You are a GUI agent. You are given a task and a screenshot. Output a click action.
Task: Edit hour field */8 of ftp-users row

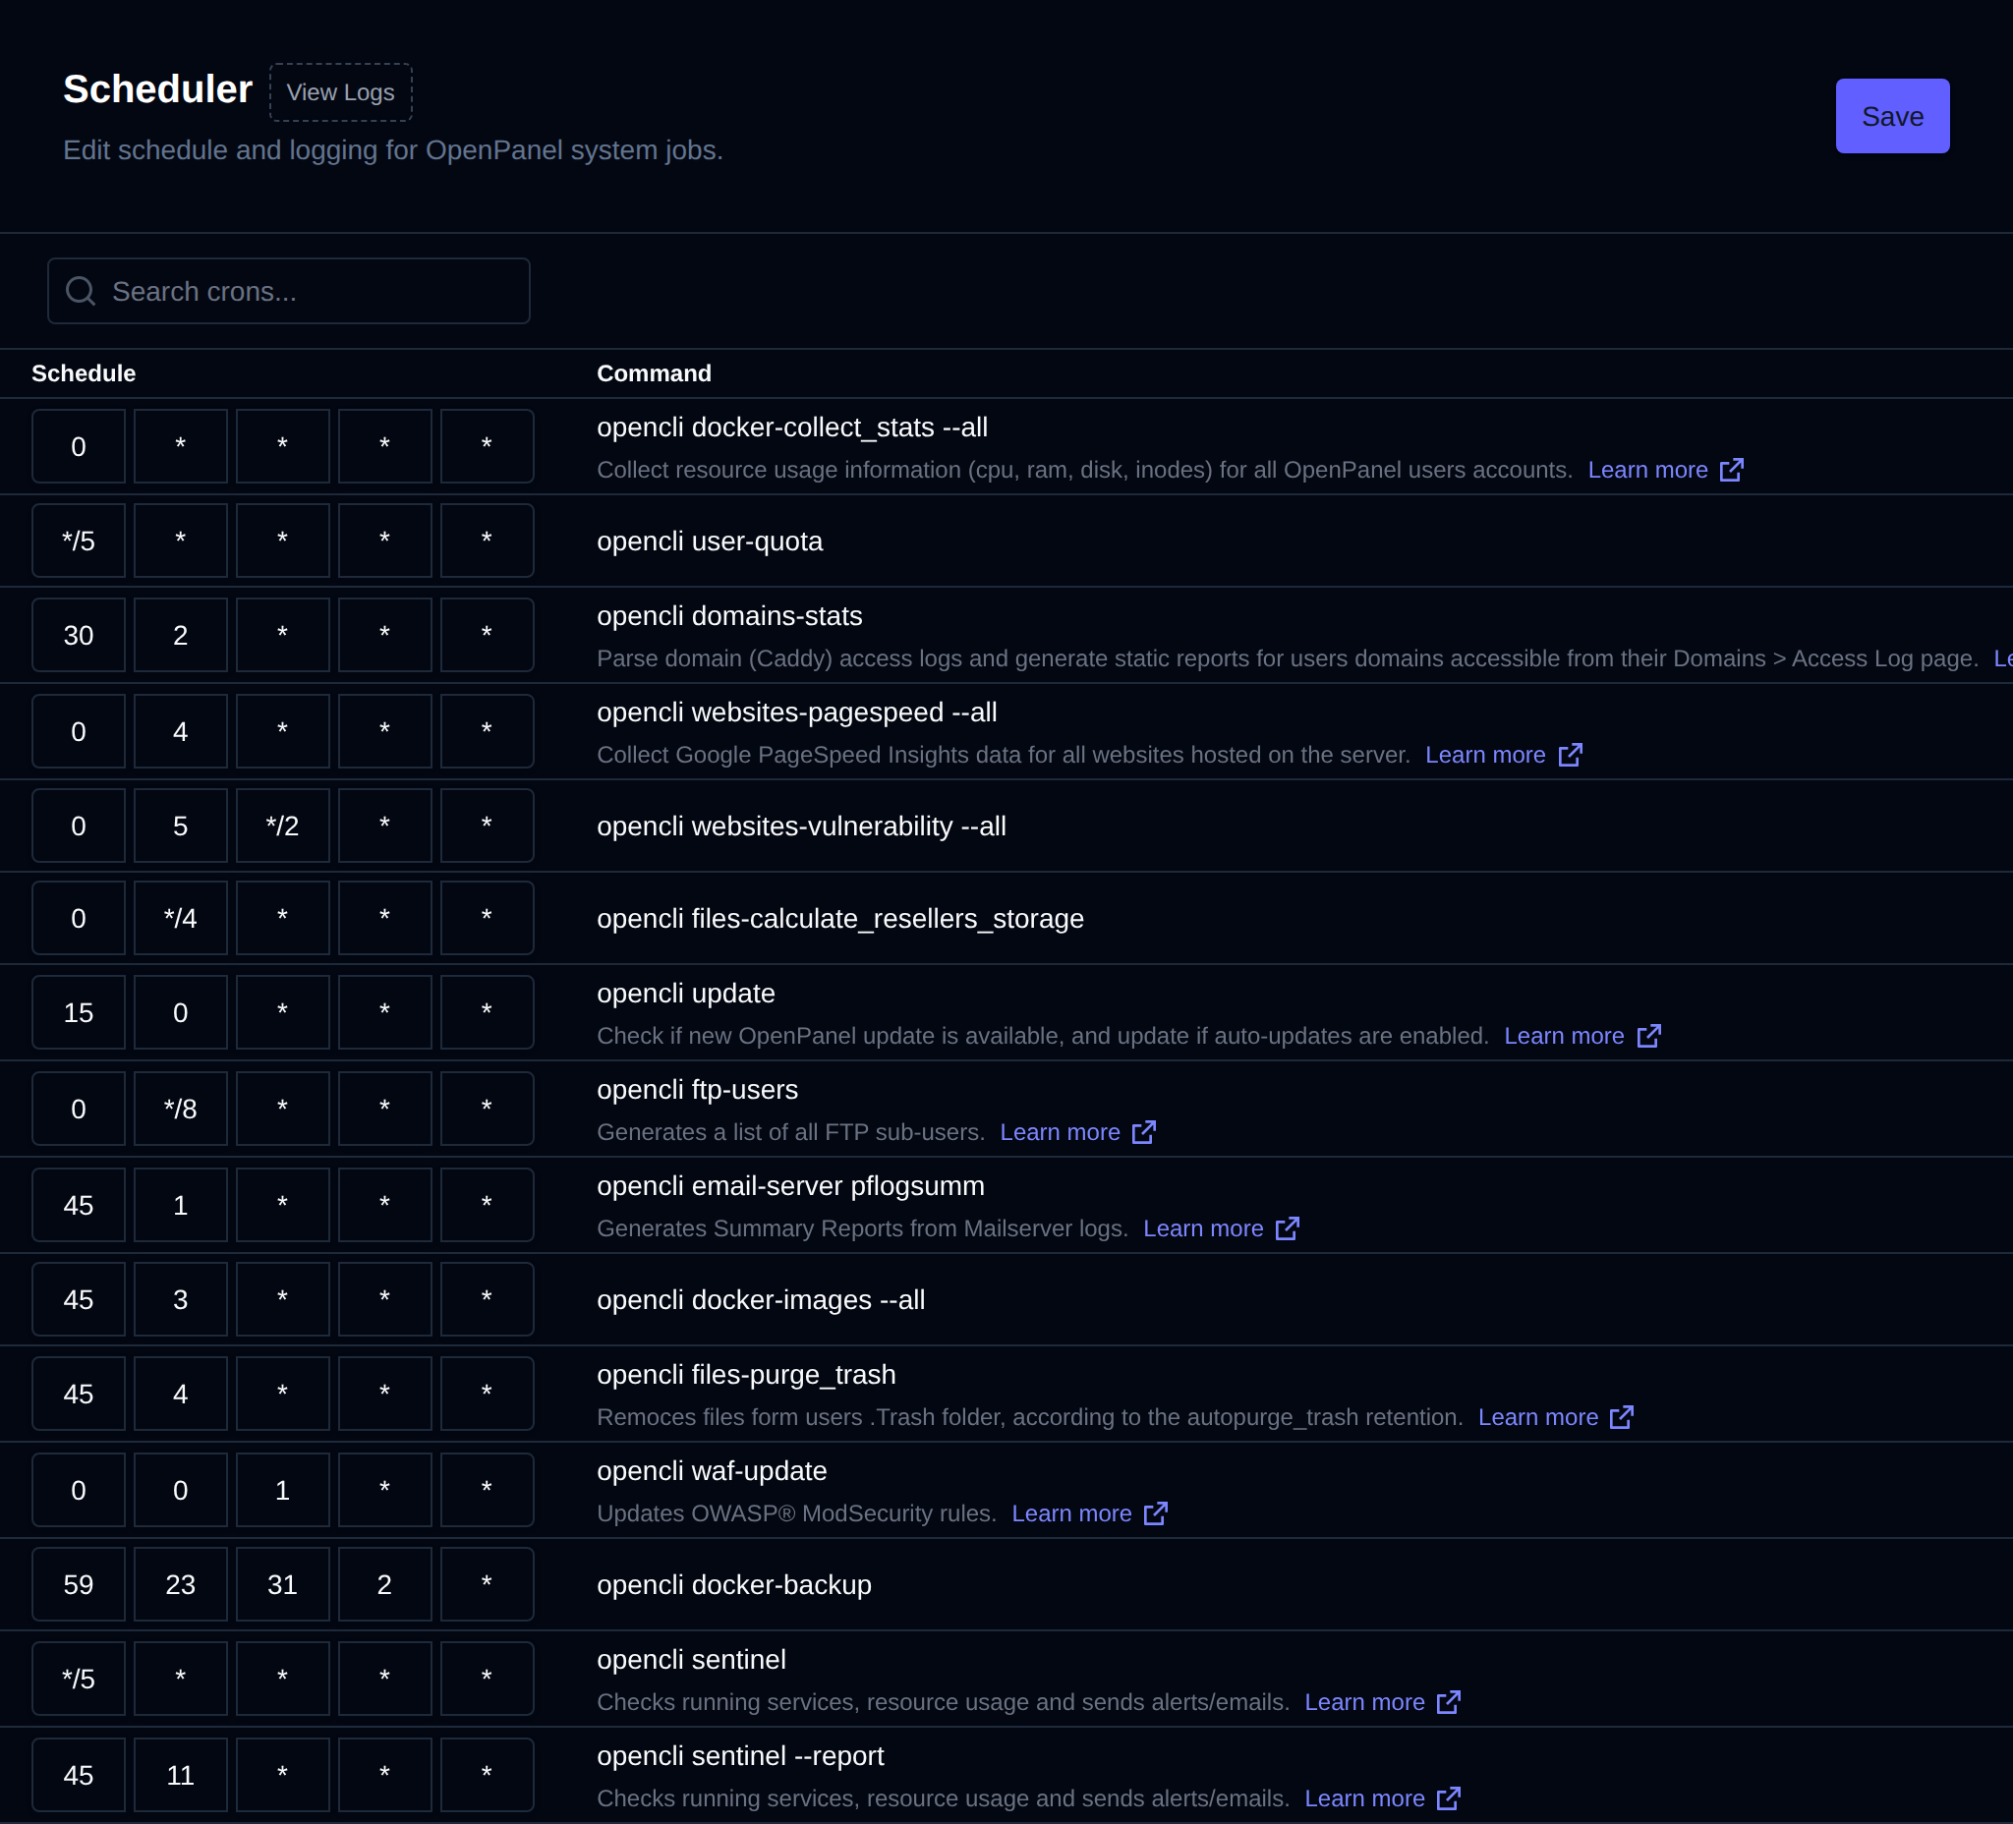[x=181, y=1110]
